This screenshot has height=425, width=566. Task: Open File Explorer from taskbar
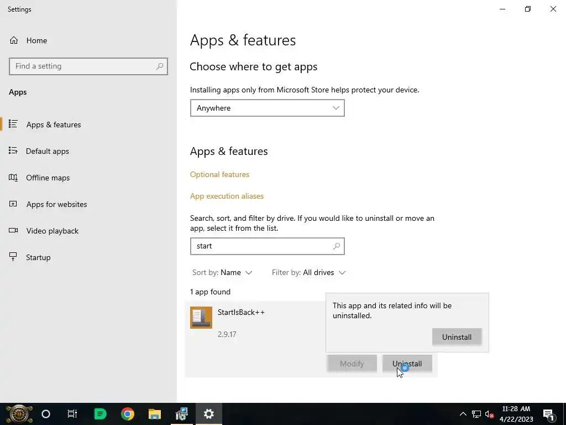[x=155, y=414]
